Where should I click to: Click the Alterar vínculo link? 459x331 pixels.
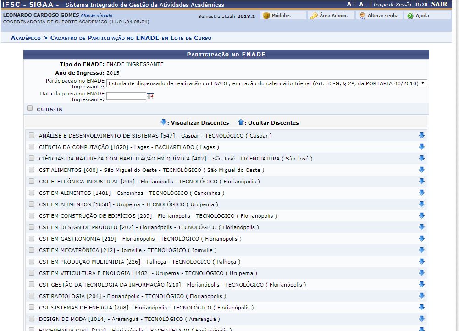click(96, 15)
